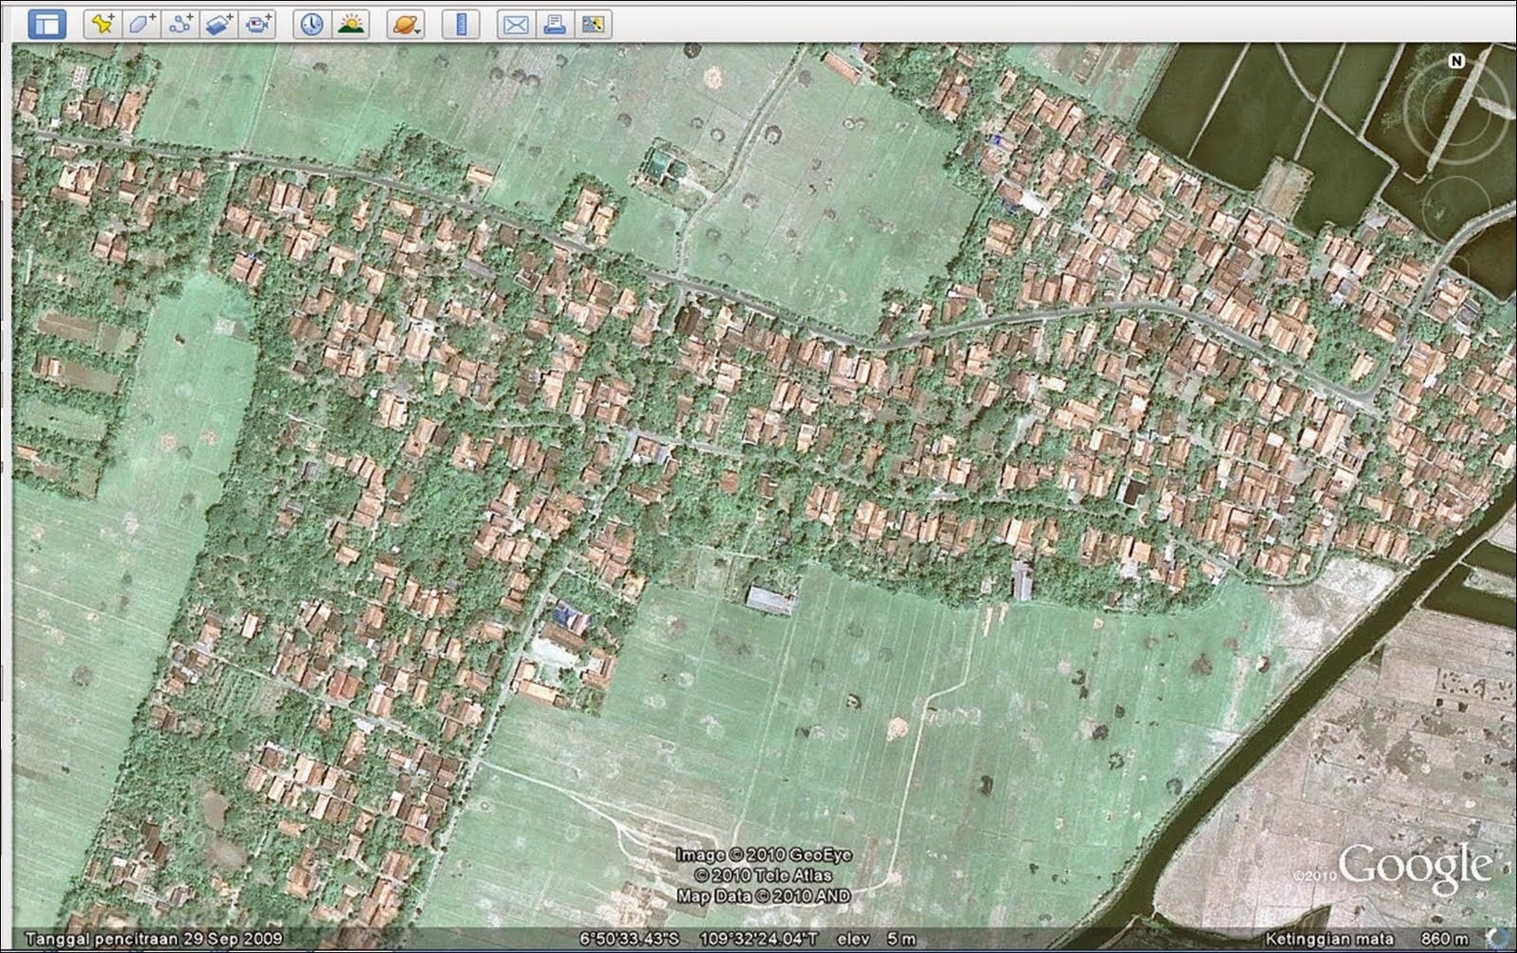Start recording a tour
Image resolution: width=1517 pixels, height=953 pixels.
pos(258,24)
